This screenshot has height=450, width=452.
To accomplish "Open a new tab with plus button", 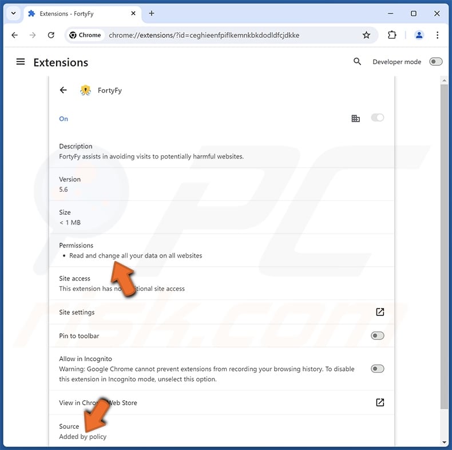I will point(152,13).
